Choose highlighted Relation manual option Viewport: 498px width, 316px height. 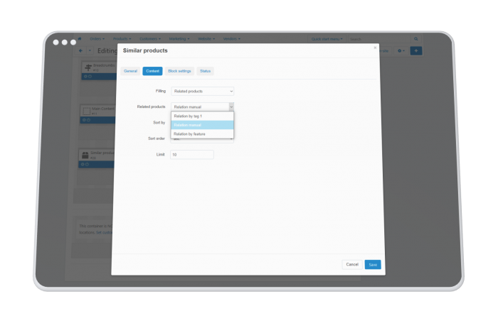click(202, 125)
